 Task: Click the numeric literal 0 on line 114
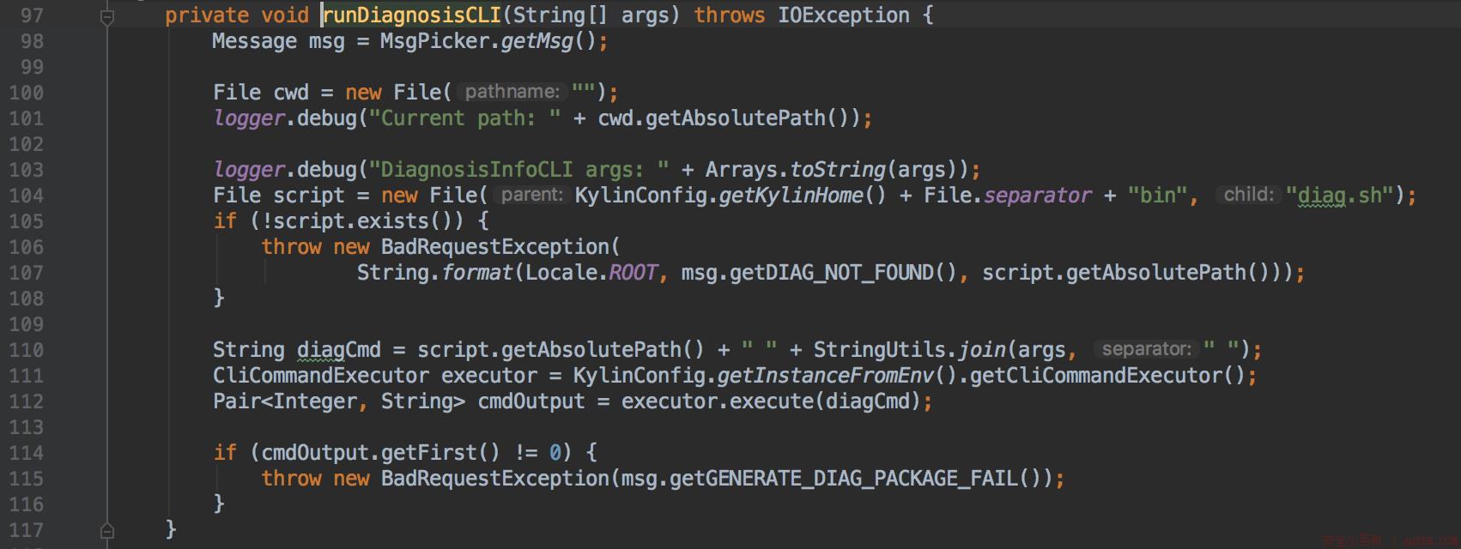coord(555,453)
